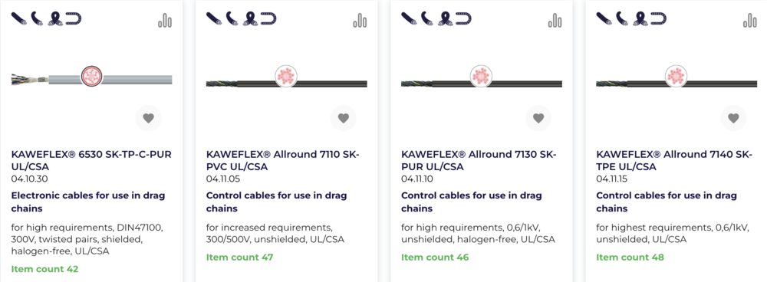Click compare bars icon on Allround 7140 card
The width and height of the screenshot is (767, 282).
[750, 20]
